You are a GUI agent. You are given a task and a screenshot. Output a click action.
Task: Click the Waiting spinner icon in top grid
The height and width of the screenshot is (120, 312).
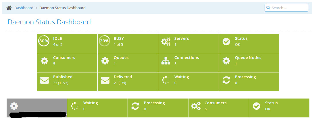[x=166, y=80]
